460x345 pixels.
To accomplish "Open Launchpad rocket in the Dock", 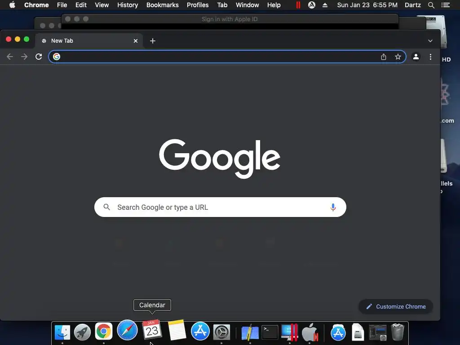I will tap(83, 332).
